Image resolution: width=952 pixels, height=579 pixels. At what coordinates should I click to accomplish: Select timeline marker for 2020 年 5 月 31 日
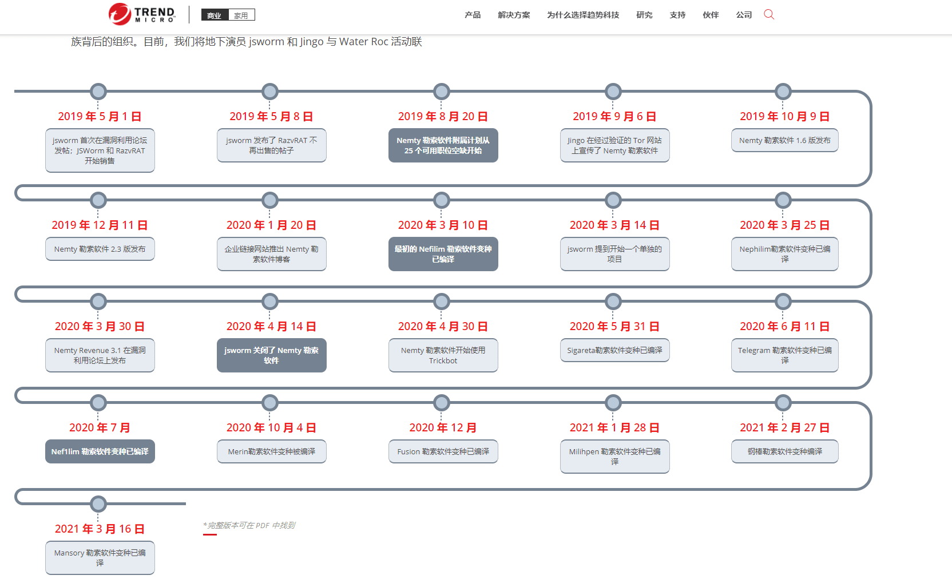(613, 302)
